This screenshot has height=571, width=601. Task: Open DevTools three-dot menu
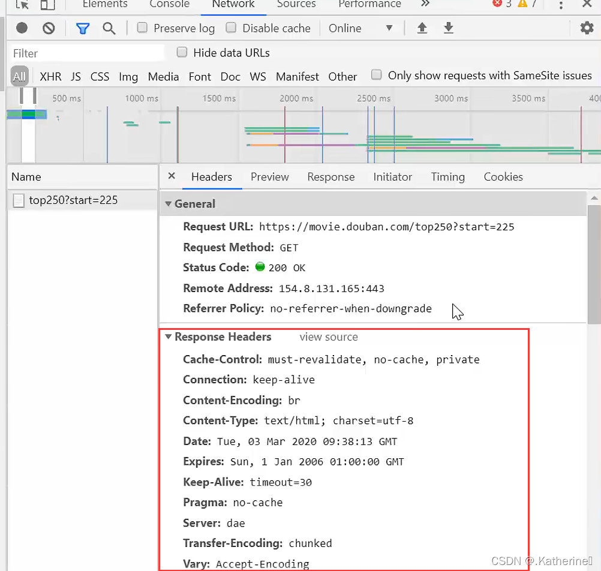tap(561, 5)
